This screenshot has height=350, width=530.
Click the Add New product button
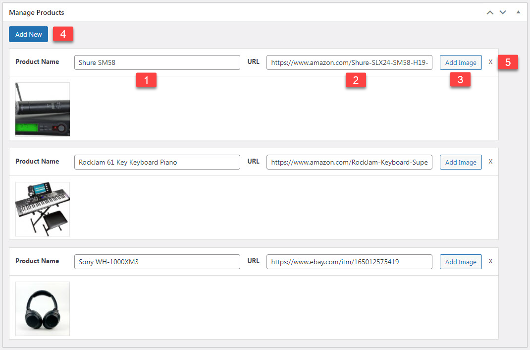click(28, 34)
